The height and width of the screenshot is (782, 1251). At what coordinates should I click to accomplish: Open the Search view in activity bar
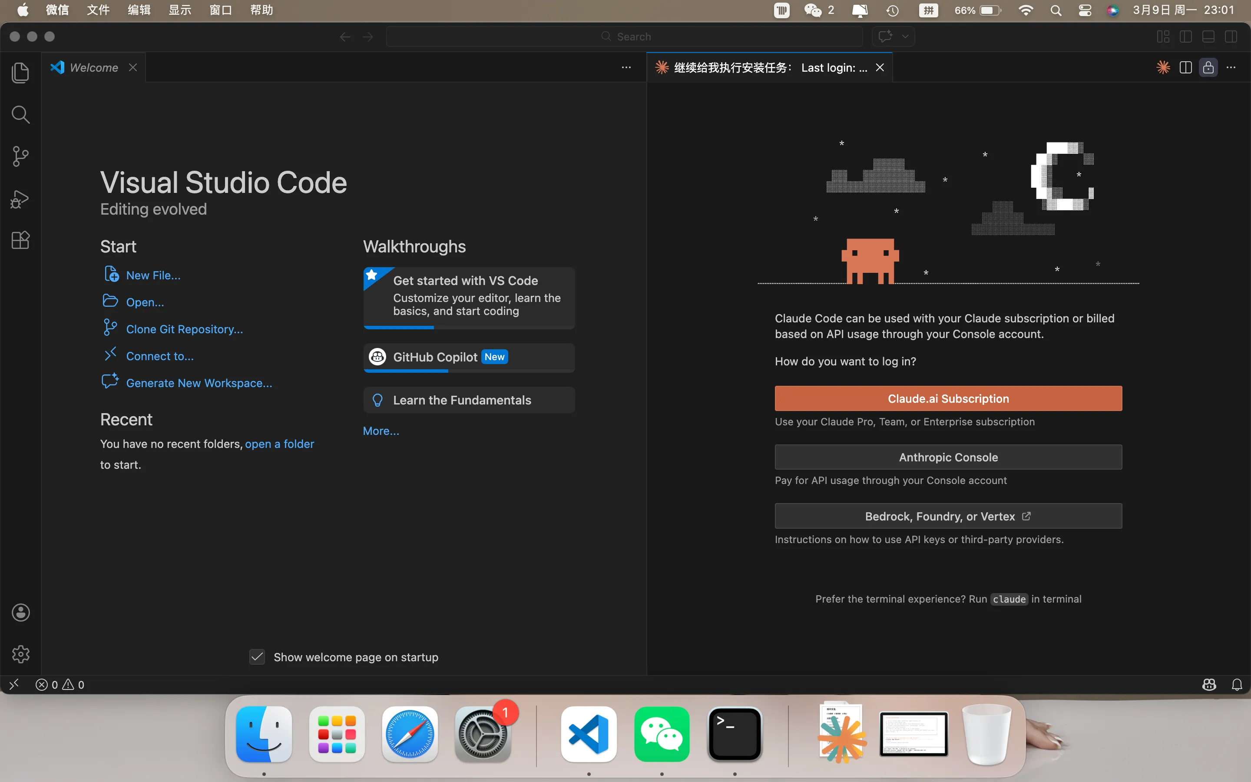(x=20, y=114)
